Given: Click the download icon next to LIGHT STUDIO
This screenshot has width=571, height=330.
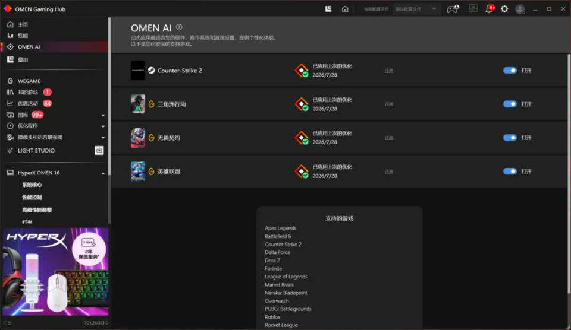Looking at the screenshot, I should coord(99,151).
